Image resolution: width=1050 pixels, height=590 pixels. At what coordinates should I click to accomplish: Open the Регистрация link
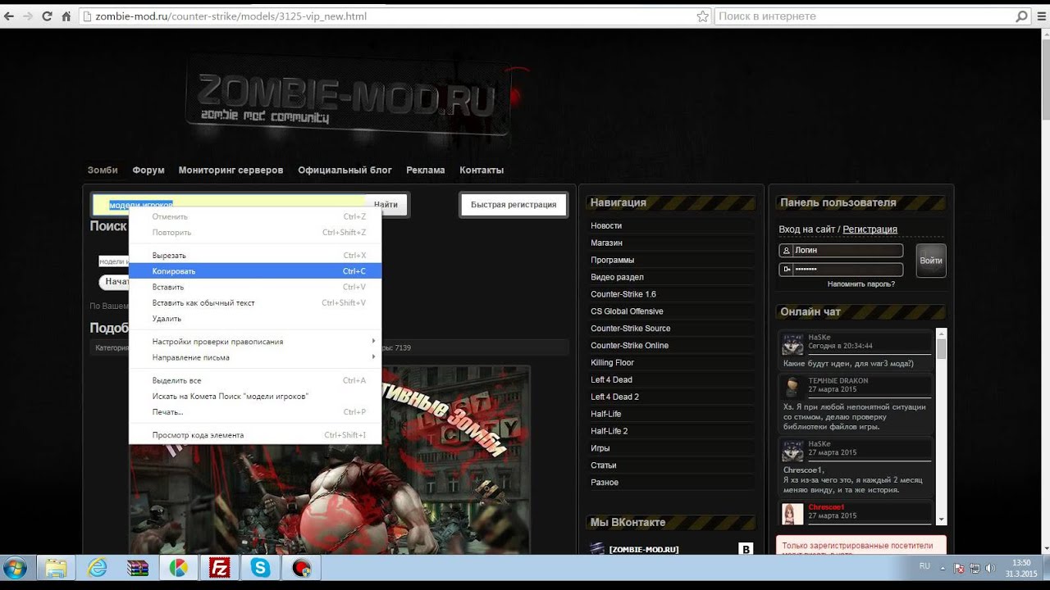(870, 229)
